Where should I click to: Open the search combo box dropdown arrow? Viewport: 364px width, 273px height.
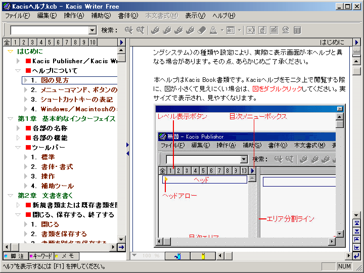pyautogui.click(x=93, y=30)
